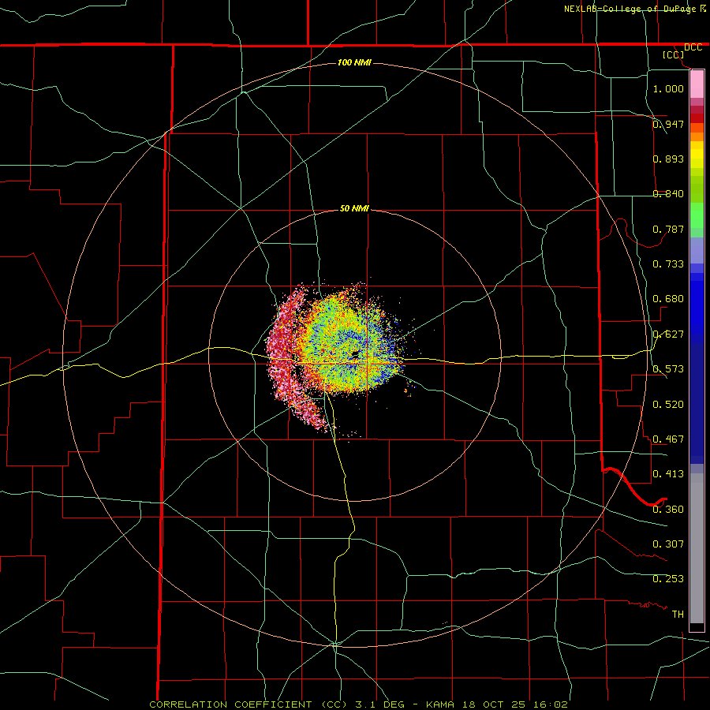This screenshot has height=710, width=710.
Task: Select the 0.413 scale value
Action: (668, 474)
